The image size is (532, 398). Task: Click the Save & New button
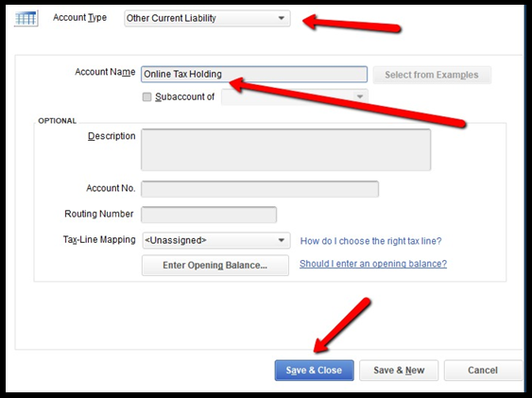tap(399, 371)
